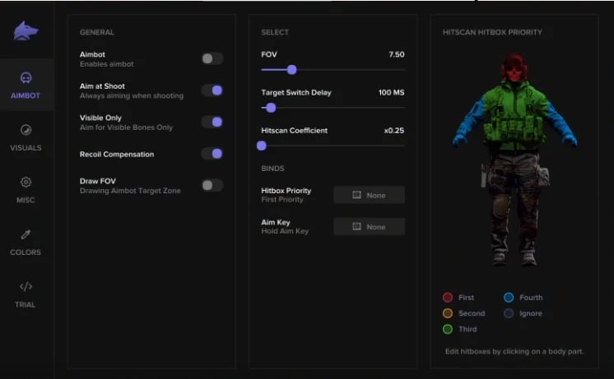
Task: Switch to the VISUALS tab
Action: tap(26, 137)
